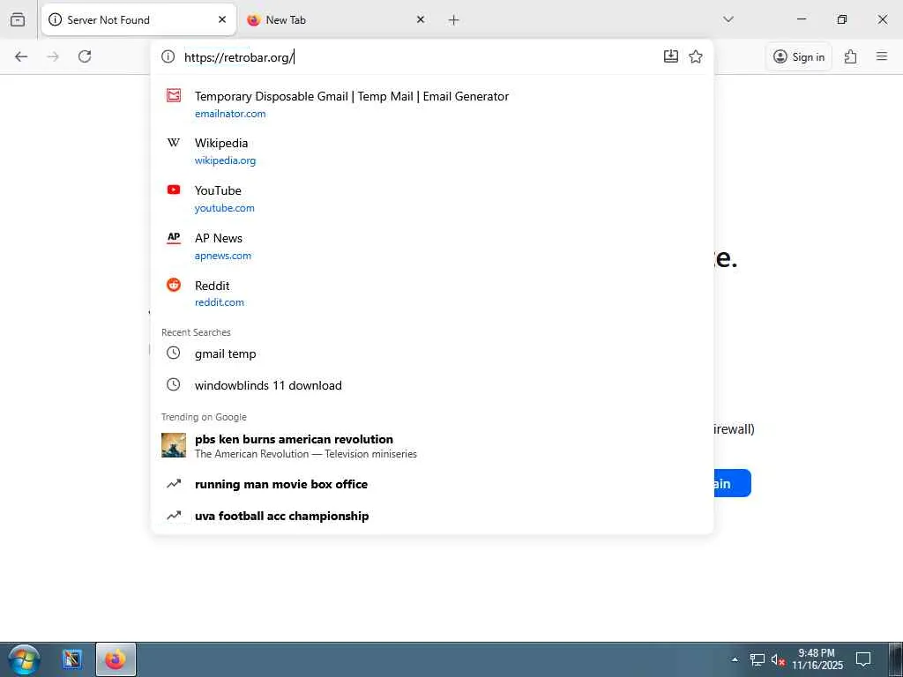Screen dimensions: 903x677
Task: Select uva football acc championship
Action: pyautogui.click(x=432, y=516)
